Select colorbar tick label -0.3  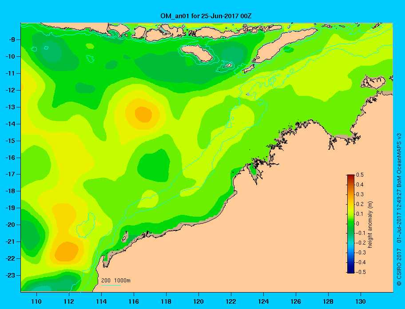coord(361,253)
